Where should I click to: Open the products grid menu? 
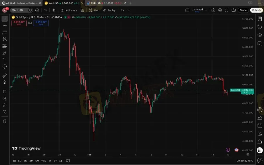(260, 150)
